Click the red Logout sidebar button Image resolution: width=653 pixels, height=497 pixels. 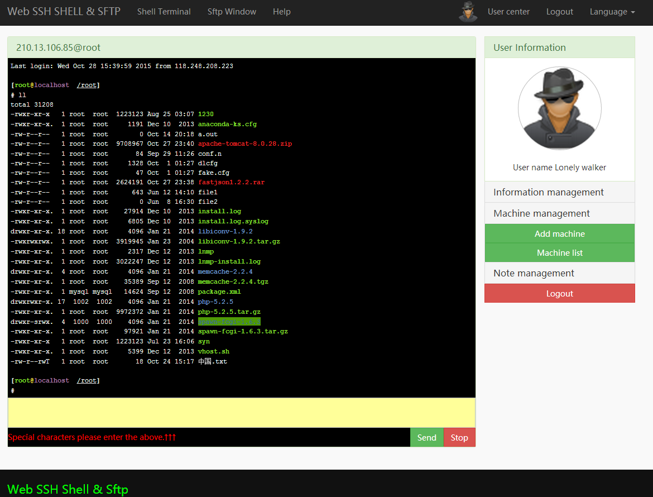[x=559, y=293]
